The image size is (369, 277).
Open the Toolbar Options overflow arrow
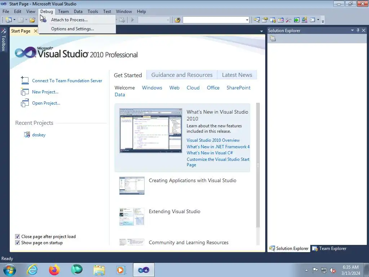323,21
